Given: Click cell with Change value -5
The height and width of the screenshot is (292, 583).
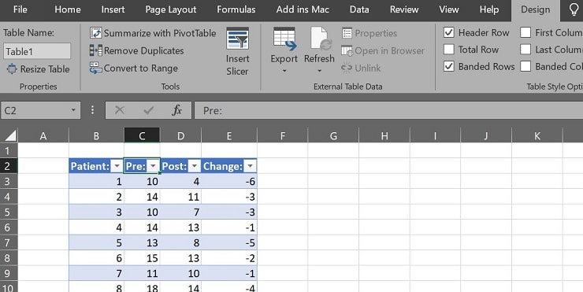Looking at the screenshot, I should pyautogui.click(x=229, y=242).
